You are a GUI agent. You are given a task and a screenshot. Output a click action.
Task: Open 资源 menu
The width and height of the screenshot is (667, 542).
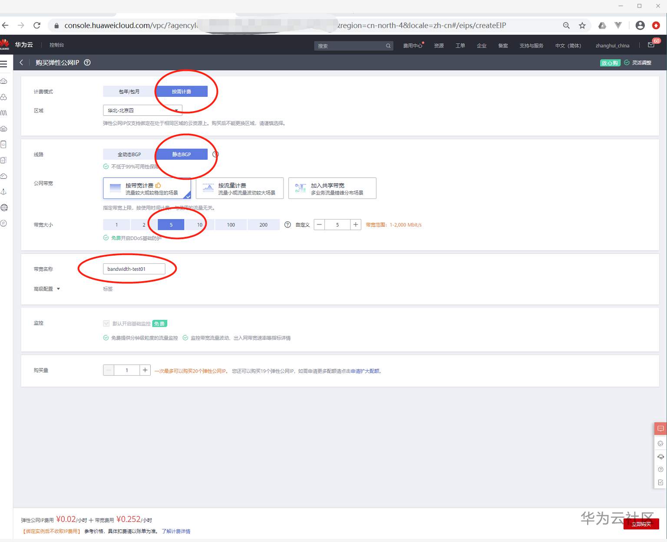click(x=439, y=46)
